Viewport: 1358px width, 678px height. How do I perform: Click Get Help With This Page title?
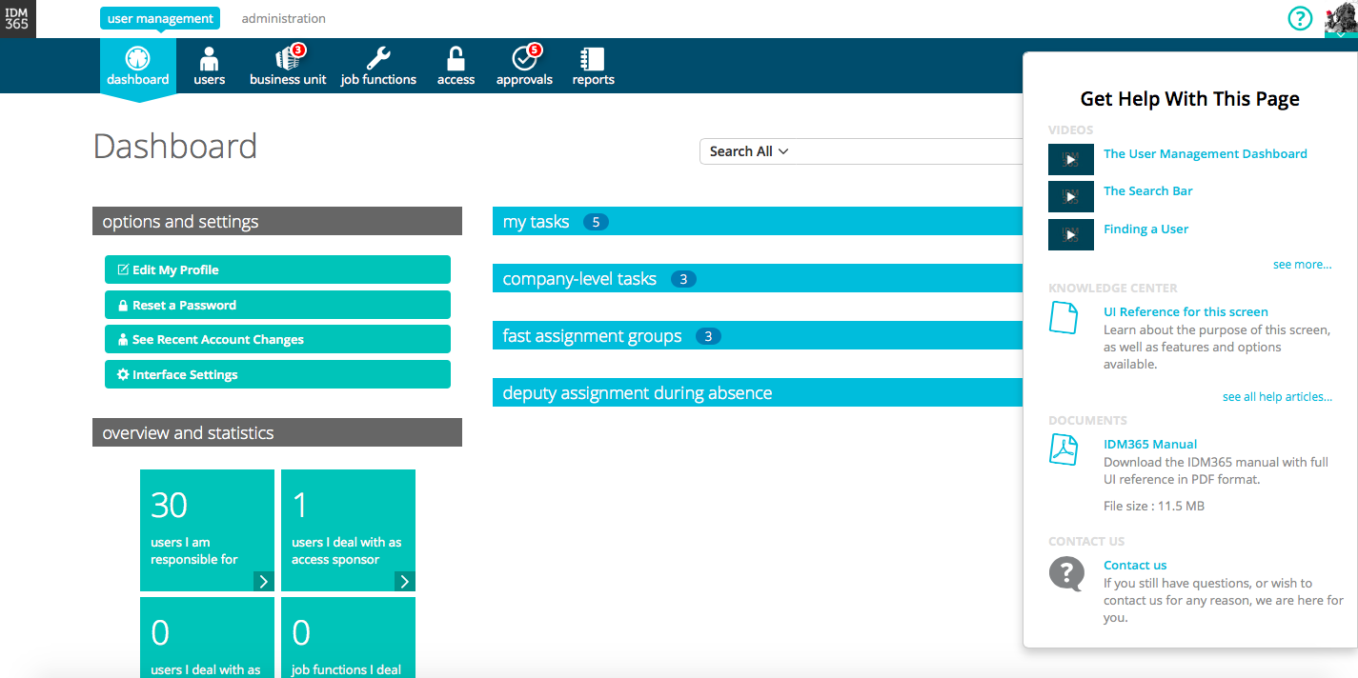pos(1190,99)
